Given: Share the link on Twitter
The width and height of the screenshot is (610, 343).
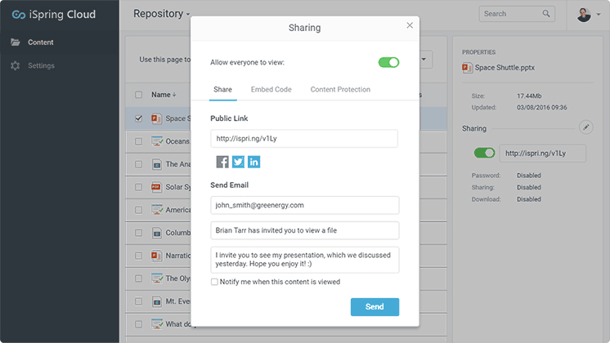Looking at the screenshot, I should (x=238, y=162).
